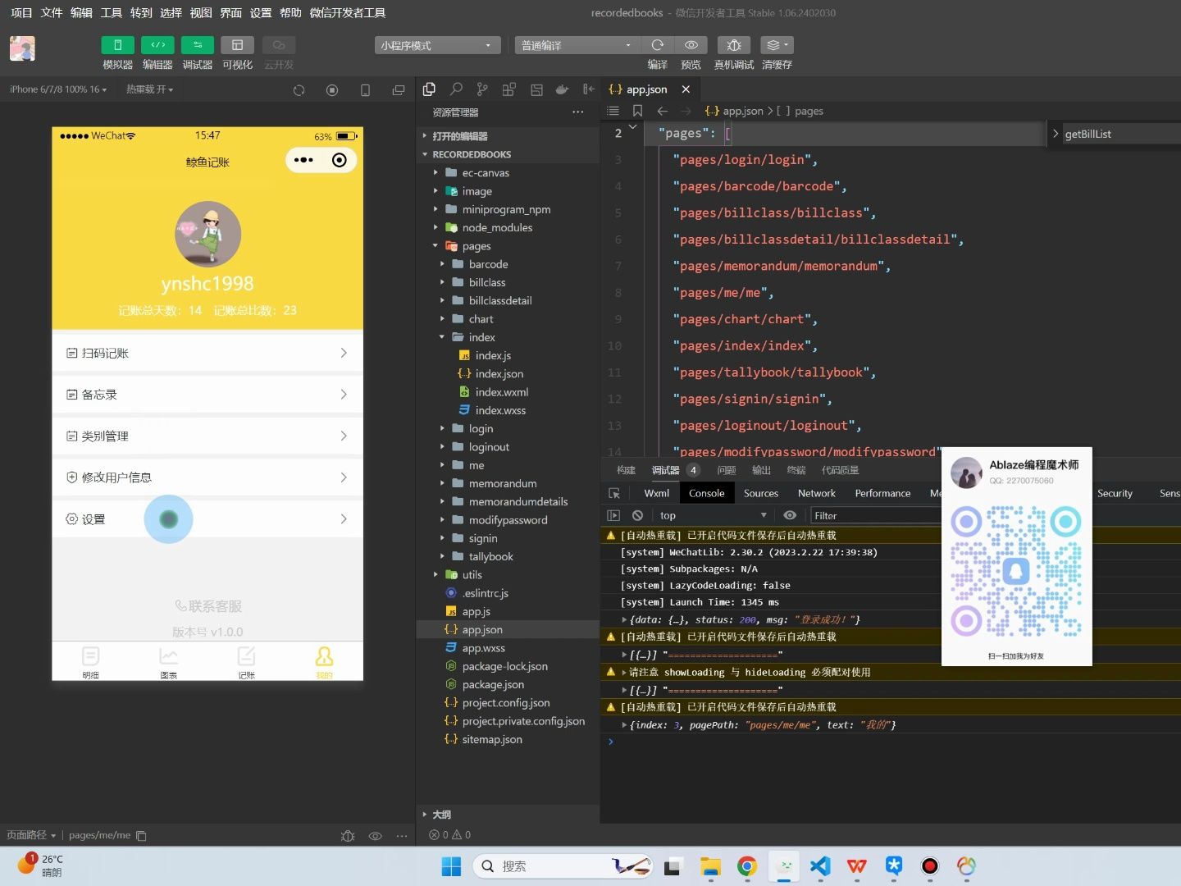This screenshot has width=1181, height=886.
Task: Open iPhone 6/7/8 device dropdown
Action: [x=58, y=89]
